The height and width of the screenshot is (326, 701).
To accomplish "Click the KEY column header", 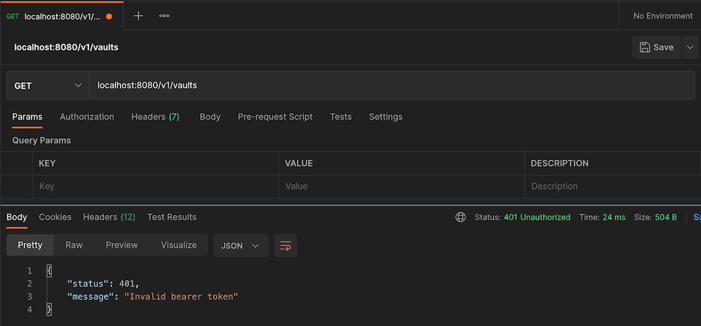I will click(x=47, y=163).
